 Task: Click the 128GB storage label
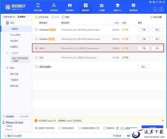tap(9, 126)
